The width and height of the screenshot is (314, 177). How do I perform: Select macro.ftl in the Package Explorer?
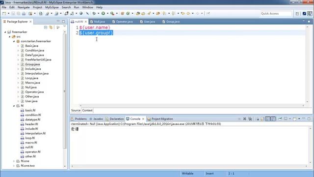click(31, 143)
